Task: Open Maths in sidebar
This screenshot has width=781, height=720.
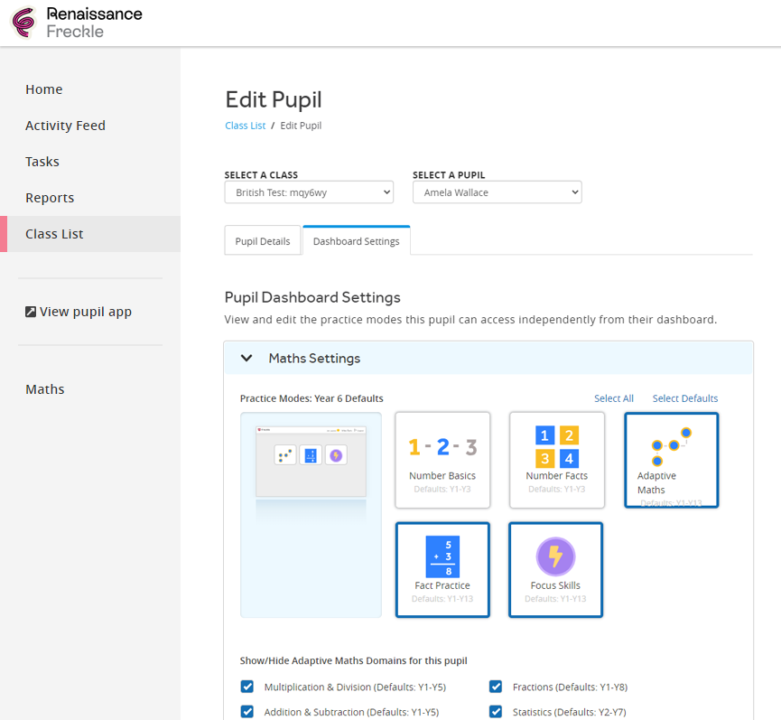Action: coord(45,389)
